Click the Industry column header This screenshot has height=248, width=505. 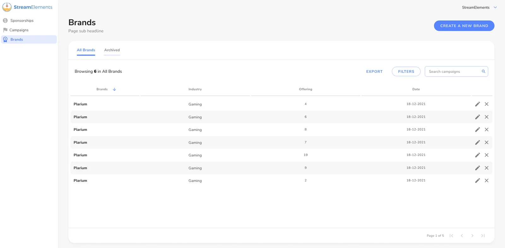click(x=195, y=89)
